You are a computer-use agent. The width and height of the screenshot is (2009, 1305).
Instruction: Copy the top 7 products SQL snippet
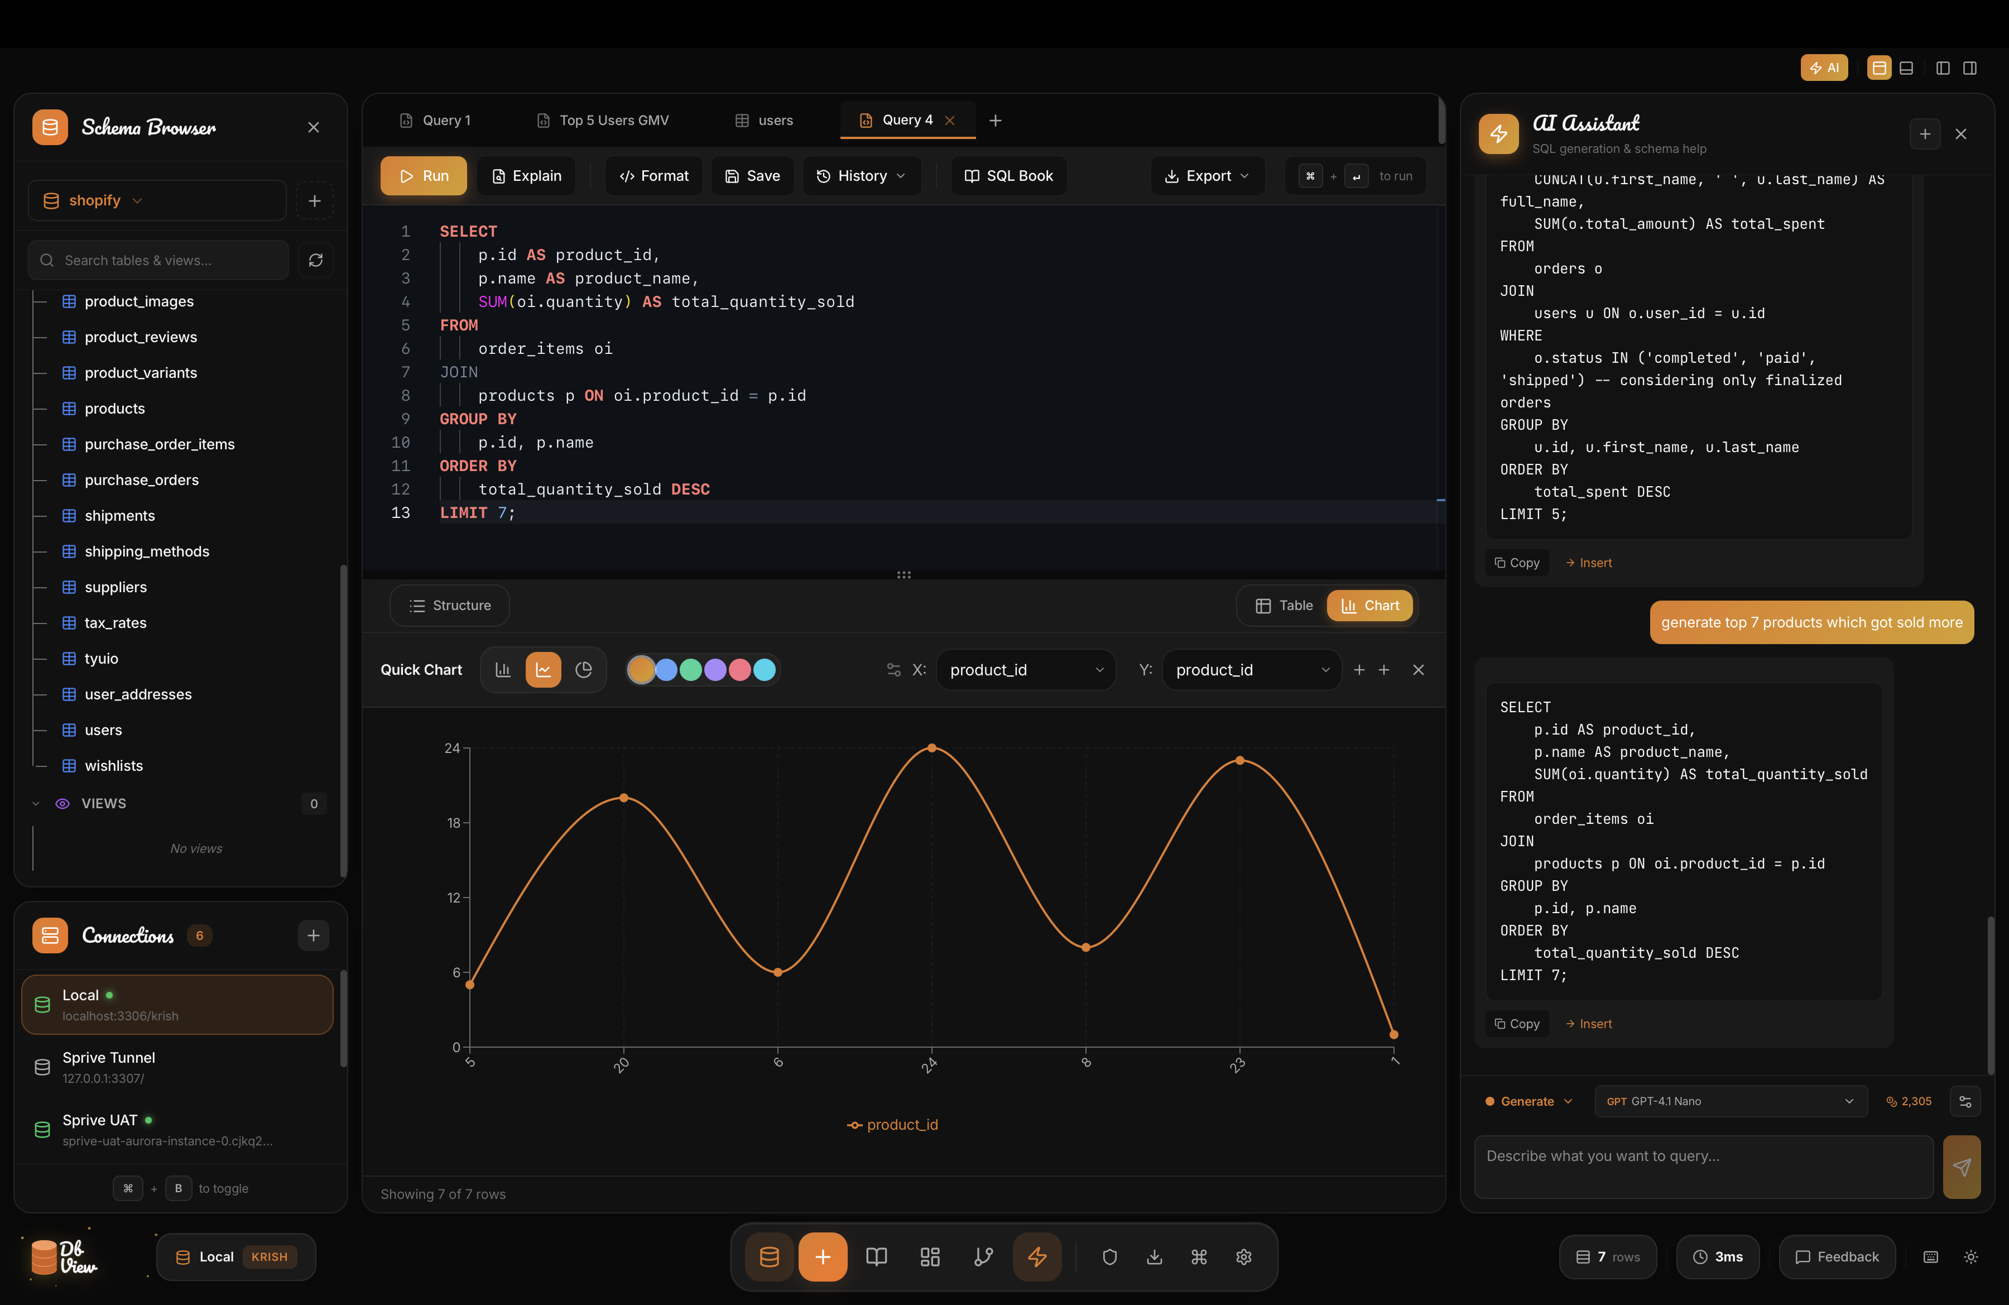(x=1516, y=1023)
